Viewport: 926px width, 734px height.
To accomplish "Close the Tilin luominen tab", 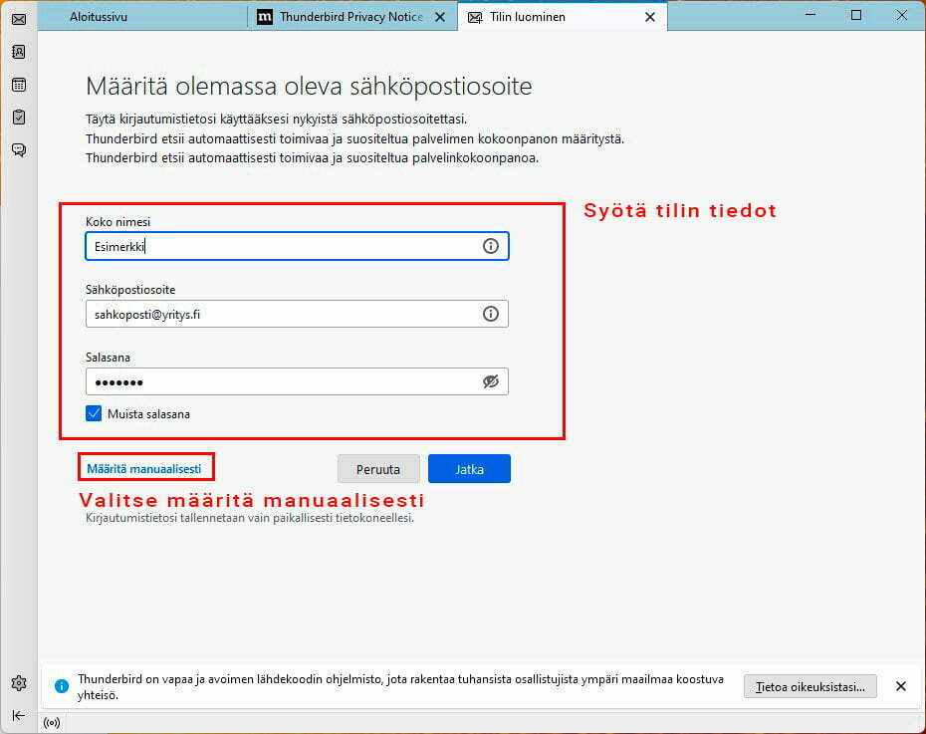I will coord(650,17).
